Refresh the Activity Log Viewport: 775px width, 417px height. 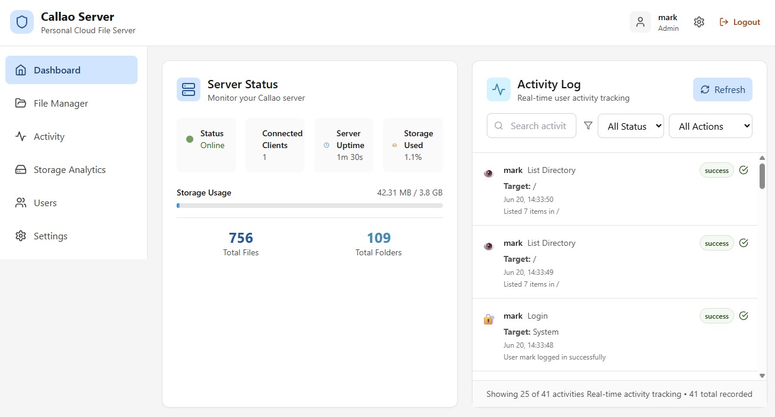723,89
